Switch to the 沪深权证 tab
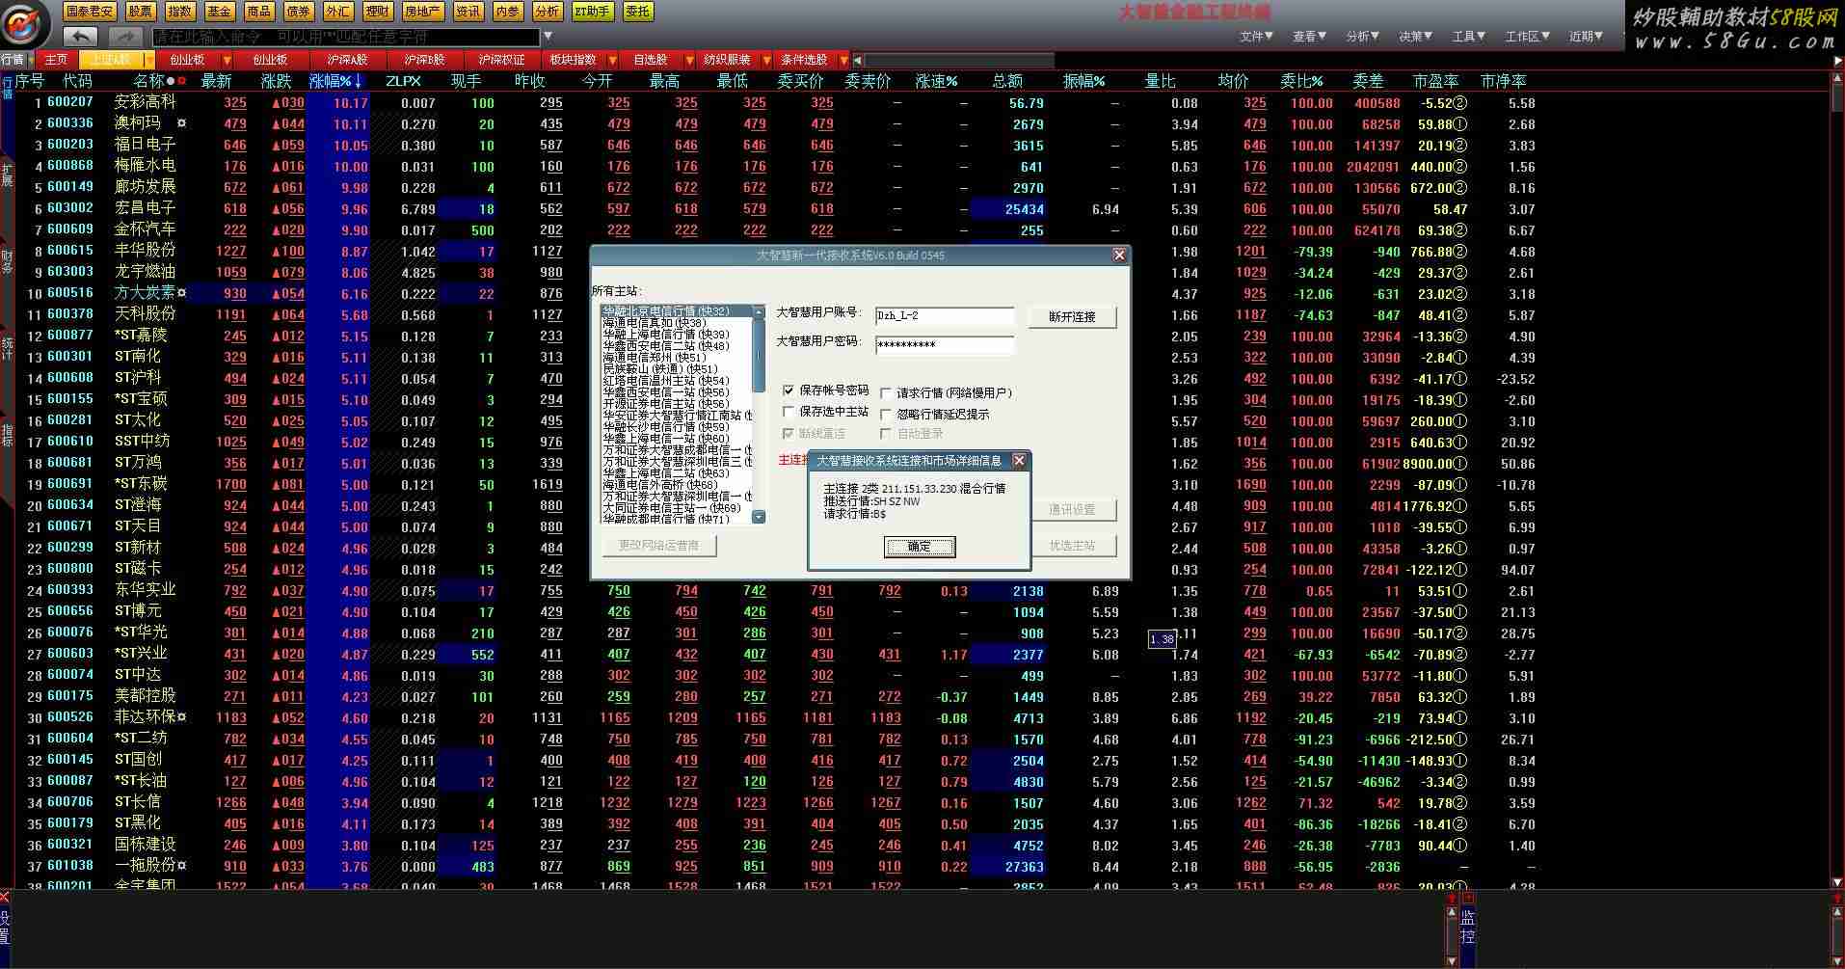Screen dimensions: 1845x969 click(501, 60)
